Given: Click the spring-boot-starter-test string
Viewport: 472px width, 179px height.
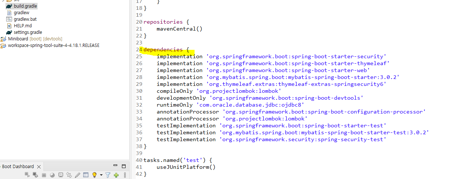Looking at the screenshot, I should click(303, 126).
